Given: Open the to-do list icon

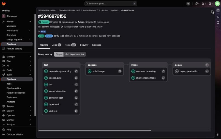Looking at the screenshot, I should (x=211, y=4).
